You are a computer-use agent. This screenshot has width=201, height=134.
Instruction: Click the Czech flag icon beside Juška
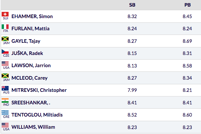(x=5, y=51)
